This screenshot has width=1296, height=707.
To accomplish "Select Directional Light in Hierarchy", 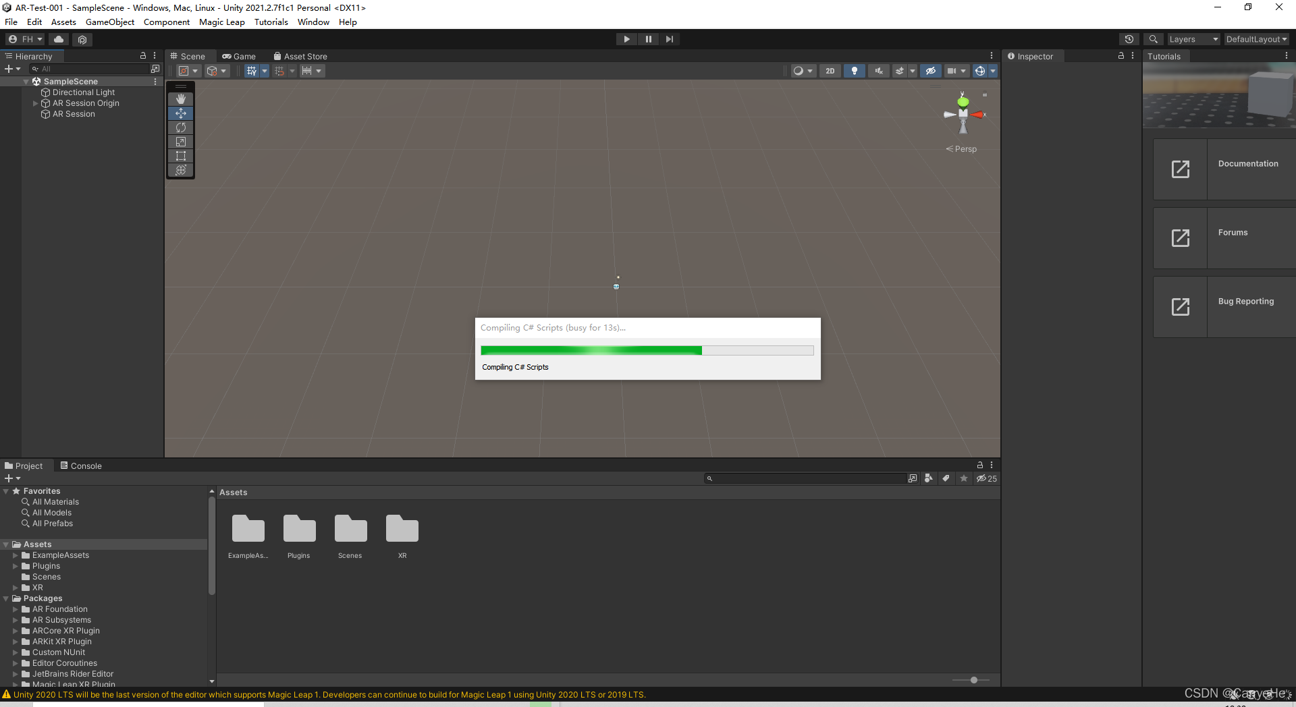I will click(x=84, y=92).
